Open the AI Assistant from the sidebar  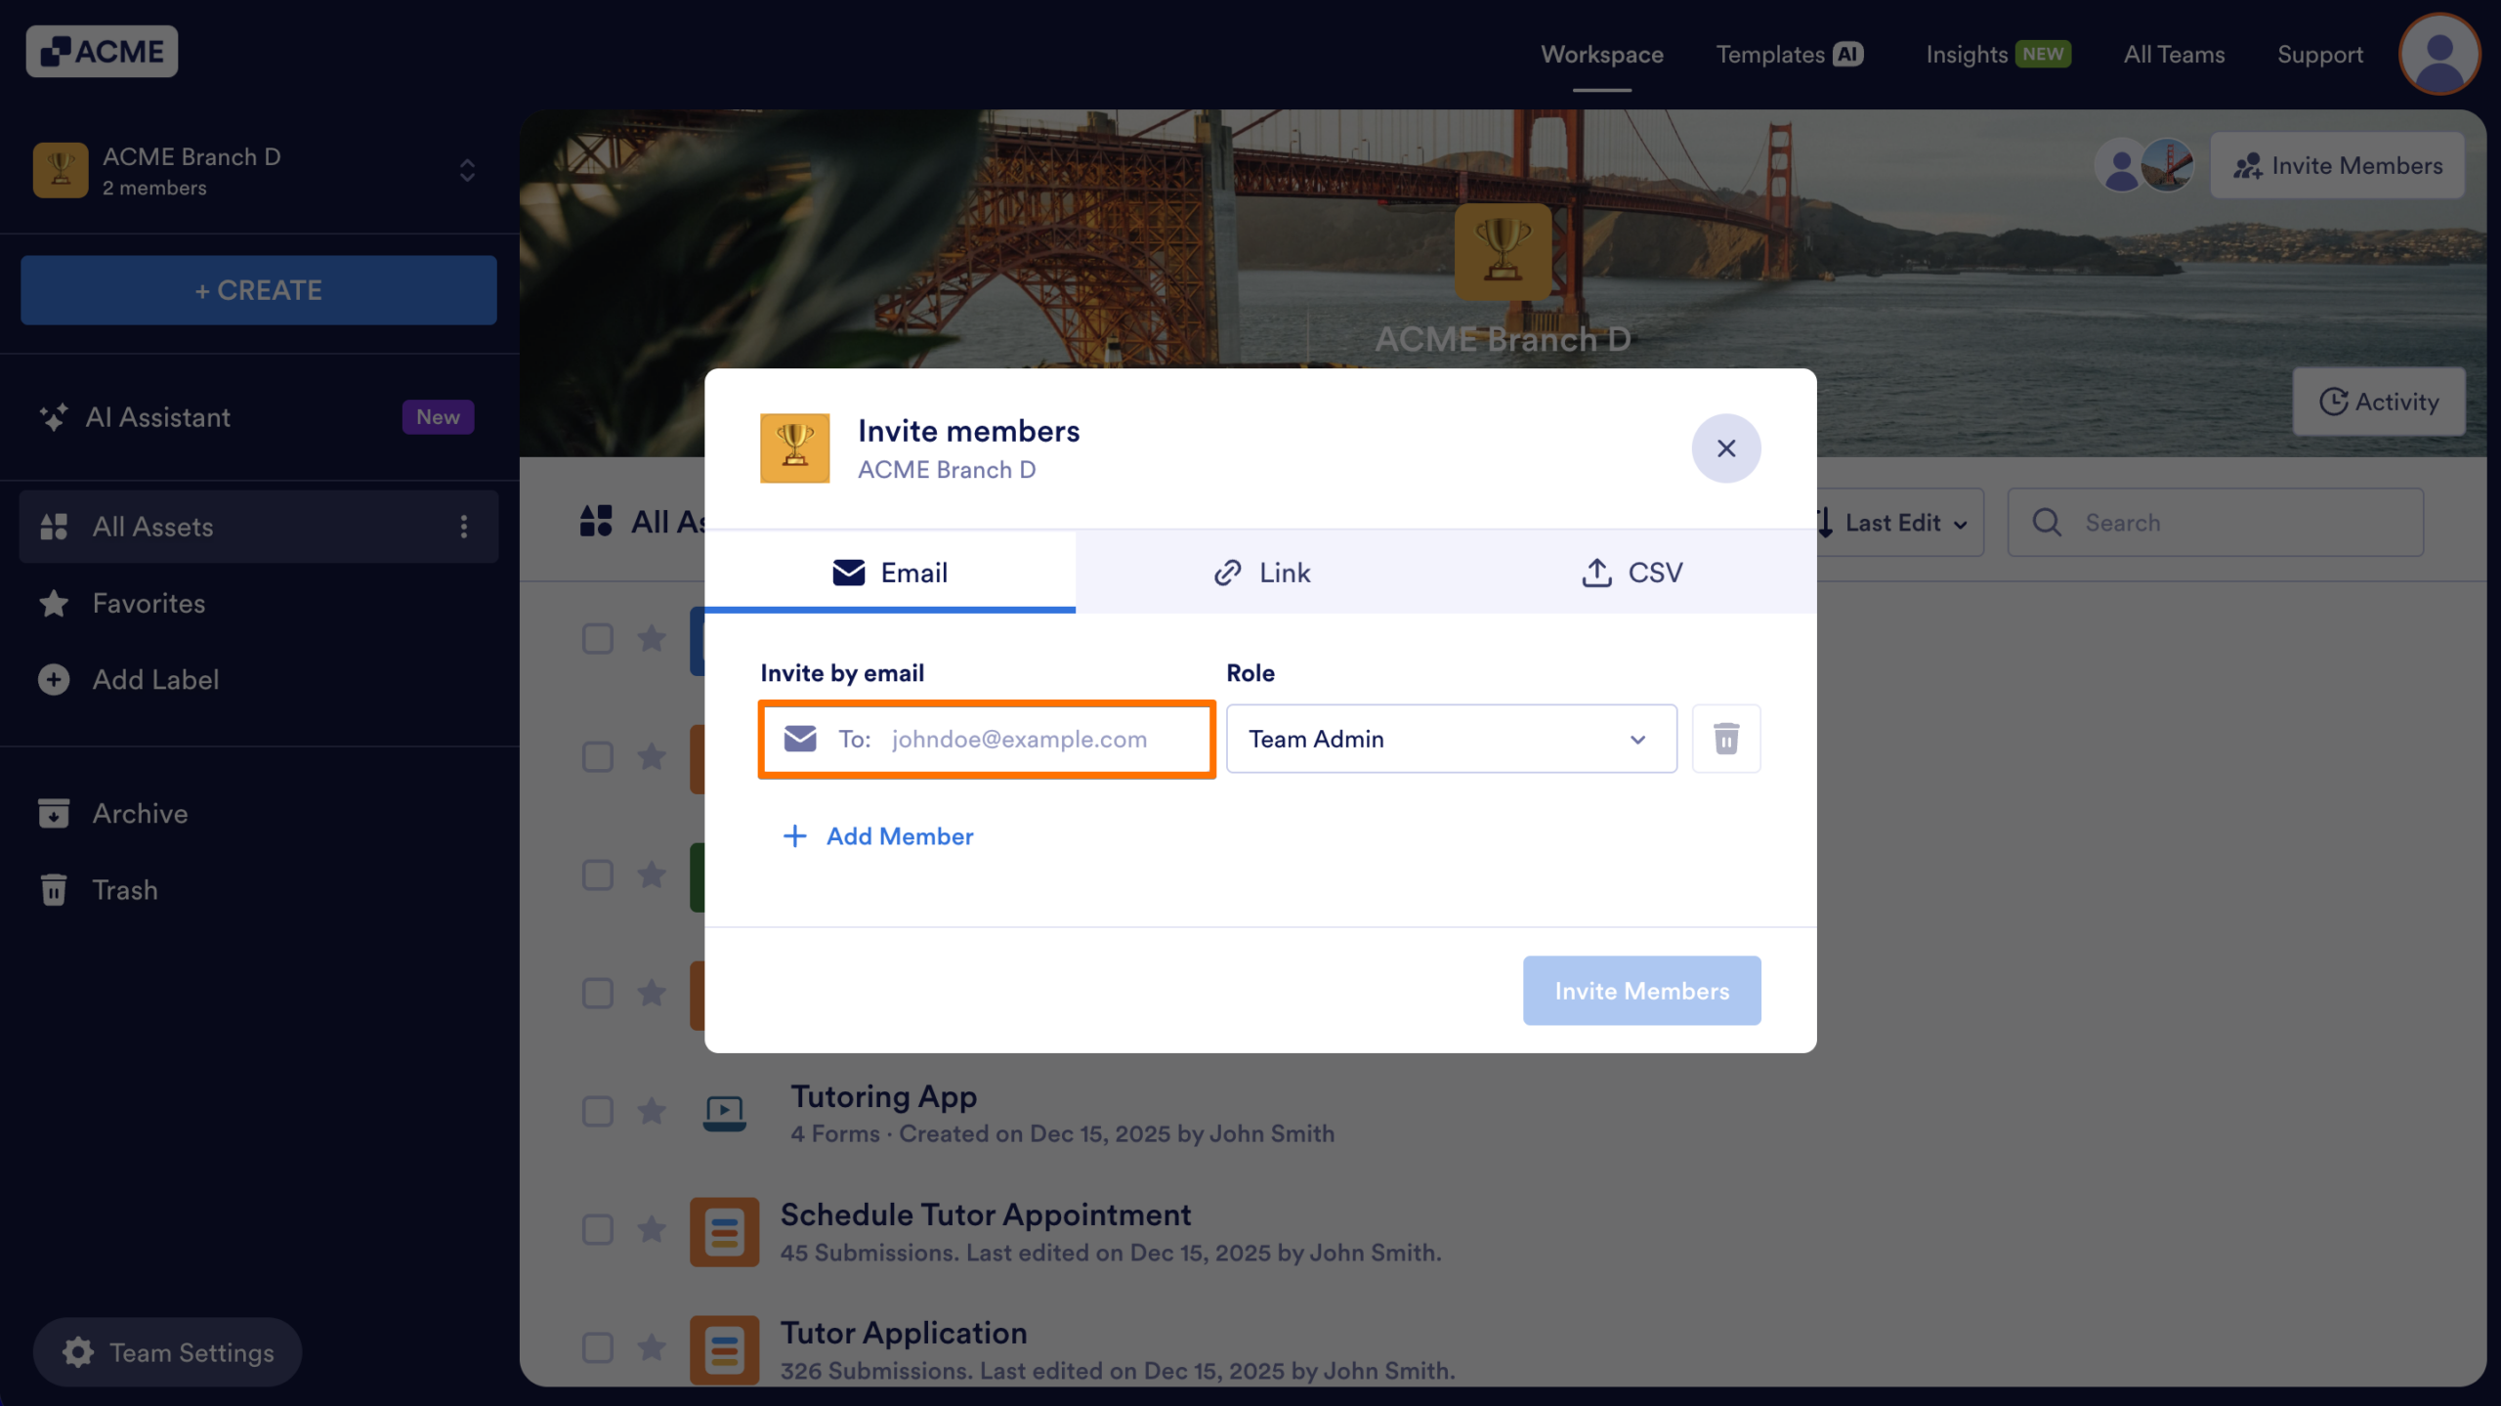[158, 416]
